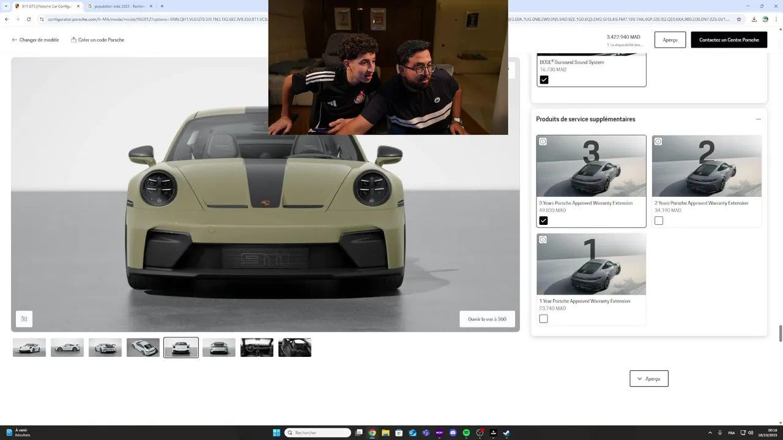This screenshot has height=440, width=783.
Task: Open Chrome three-dot menu
Action: point(776,19)
